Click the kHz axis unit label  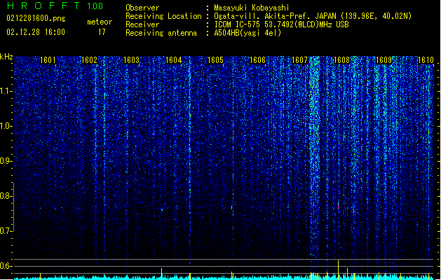(6, 57)
